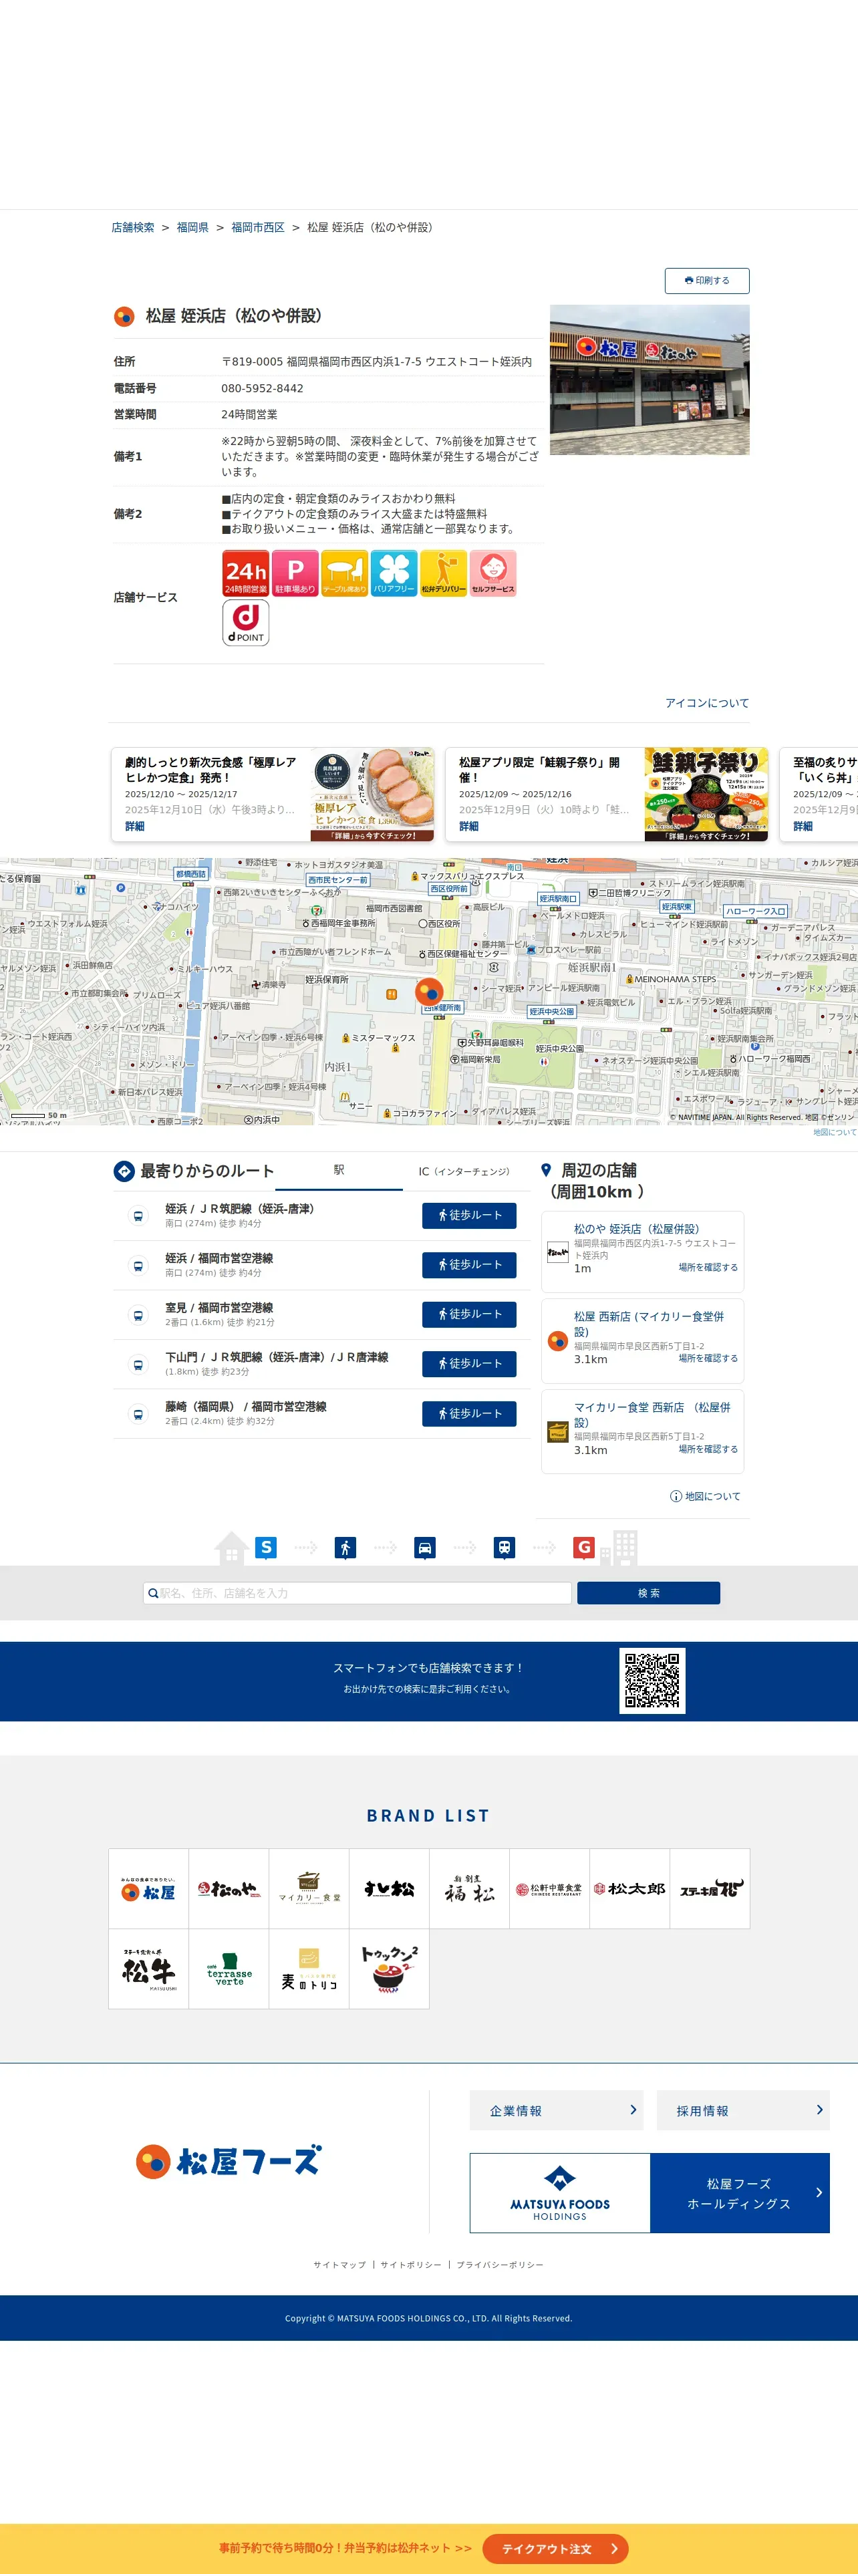The width and height of the screenshot is (858, 2574).
Task: Click the バリアフリー service icon
Action: (x=394, y=573)
